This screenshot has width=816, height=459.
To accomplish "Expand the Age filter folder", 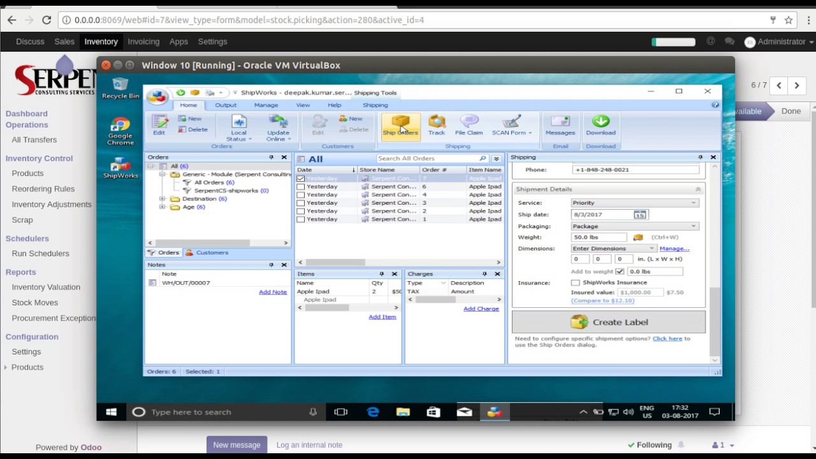I will click(x=162, y=207).
